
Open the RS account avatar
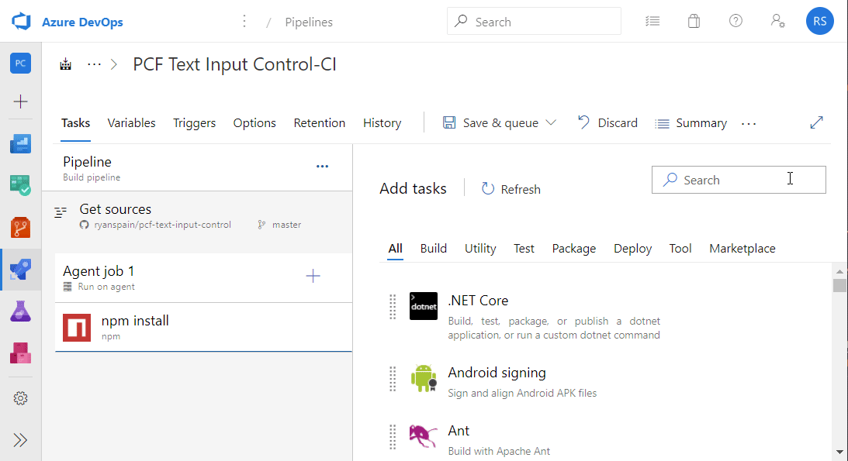pos(820,21)
